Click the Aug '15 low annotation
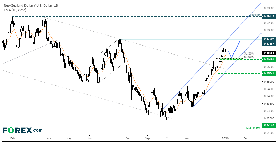 254,128
